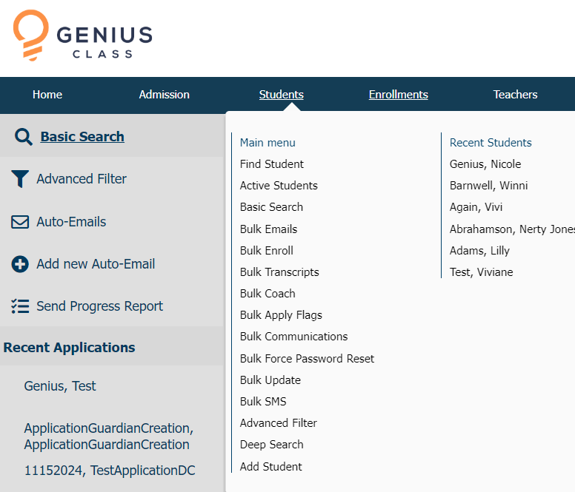The image size is (575, 492).
Task: Click the magnifying glass Basic Search icon
Action: [x=24, y=137]
